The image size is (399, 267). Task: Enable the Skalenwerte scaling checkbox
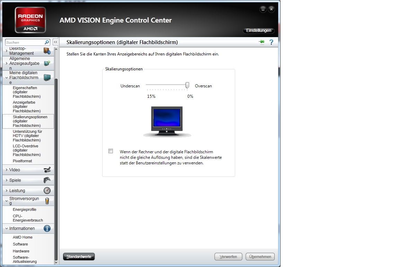[111, 151]
